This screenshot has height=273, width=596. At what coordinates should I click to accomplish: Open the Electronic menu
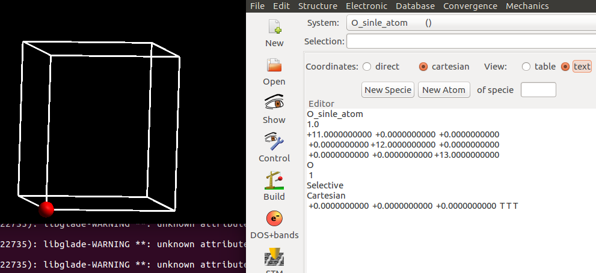pos(370,6)
